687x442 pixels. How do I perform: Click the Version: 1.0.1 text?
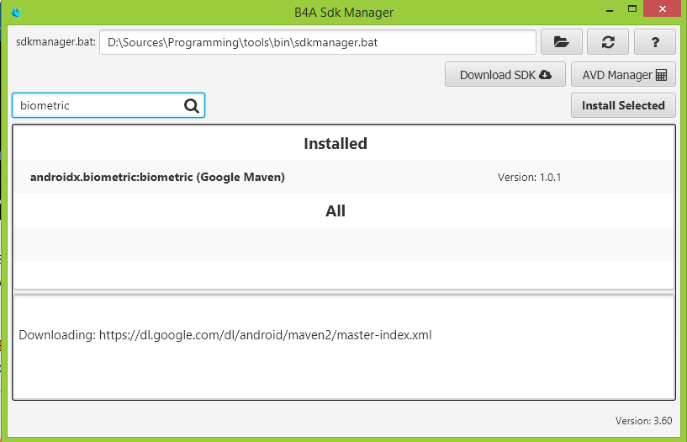click(529, 177)
